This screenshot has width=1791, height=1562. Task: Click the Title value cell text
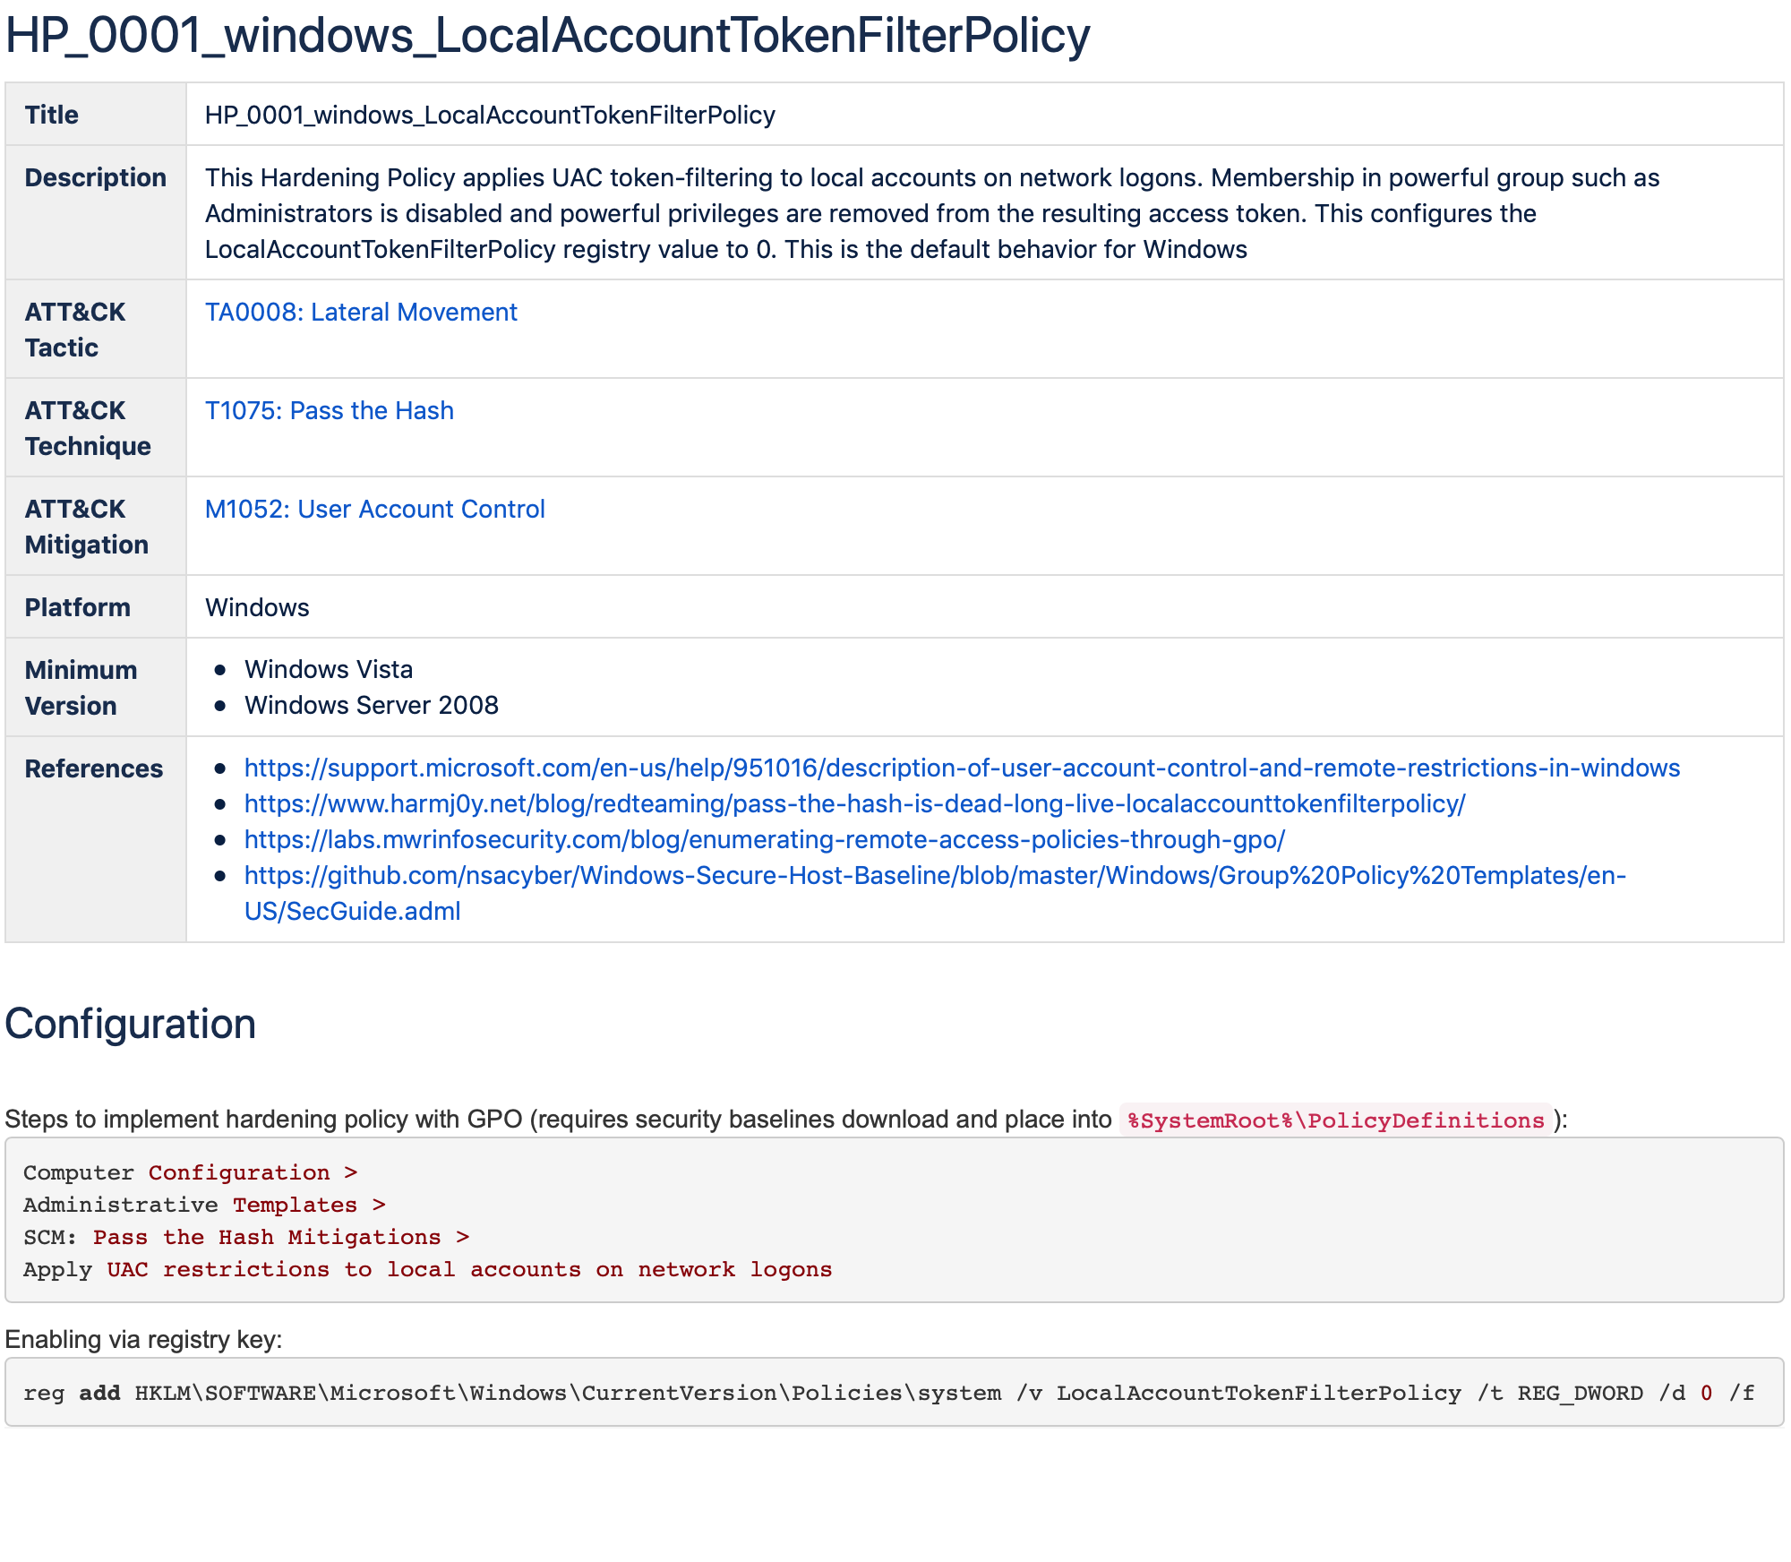[490, 115]
